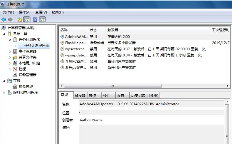Select 磁盘管理 under 存储

tap(26, 86)
